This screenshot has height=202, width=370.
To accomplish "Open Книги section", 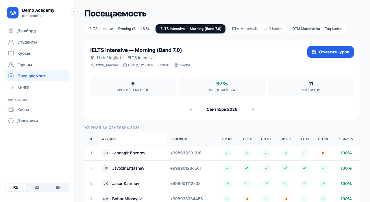I will pos(37,87).
